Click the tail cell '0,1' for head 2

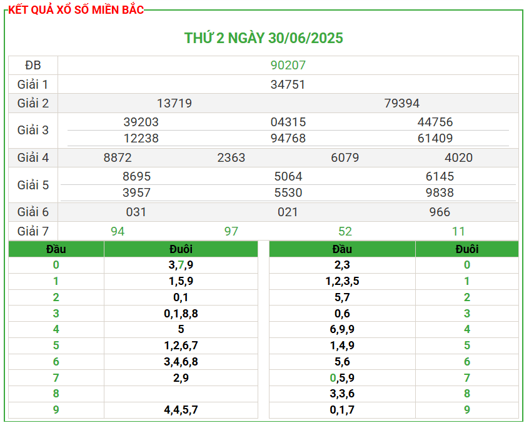click(181, 297)
